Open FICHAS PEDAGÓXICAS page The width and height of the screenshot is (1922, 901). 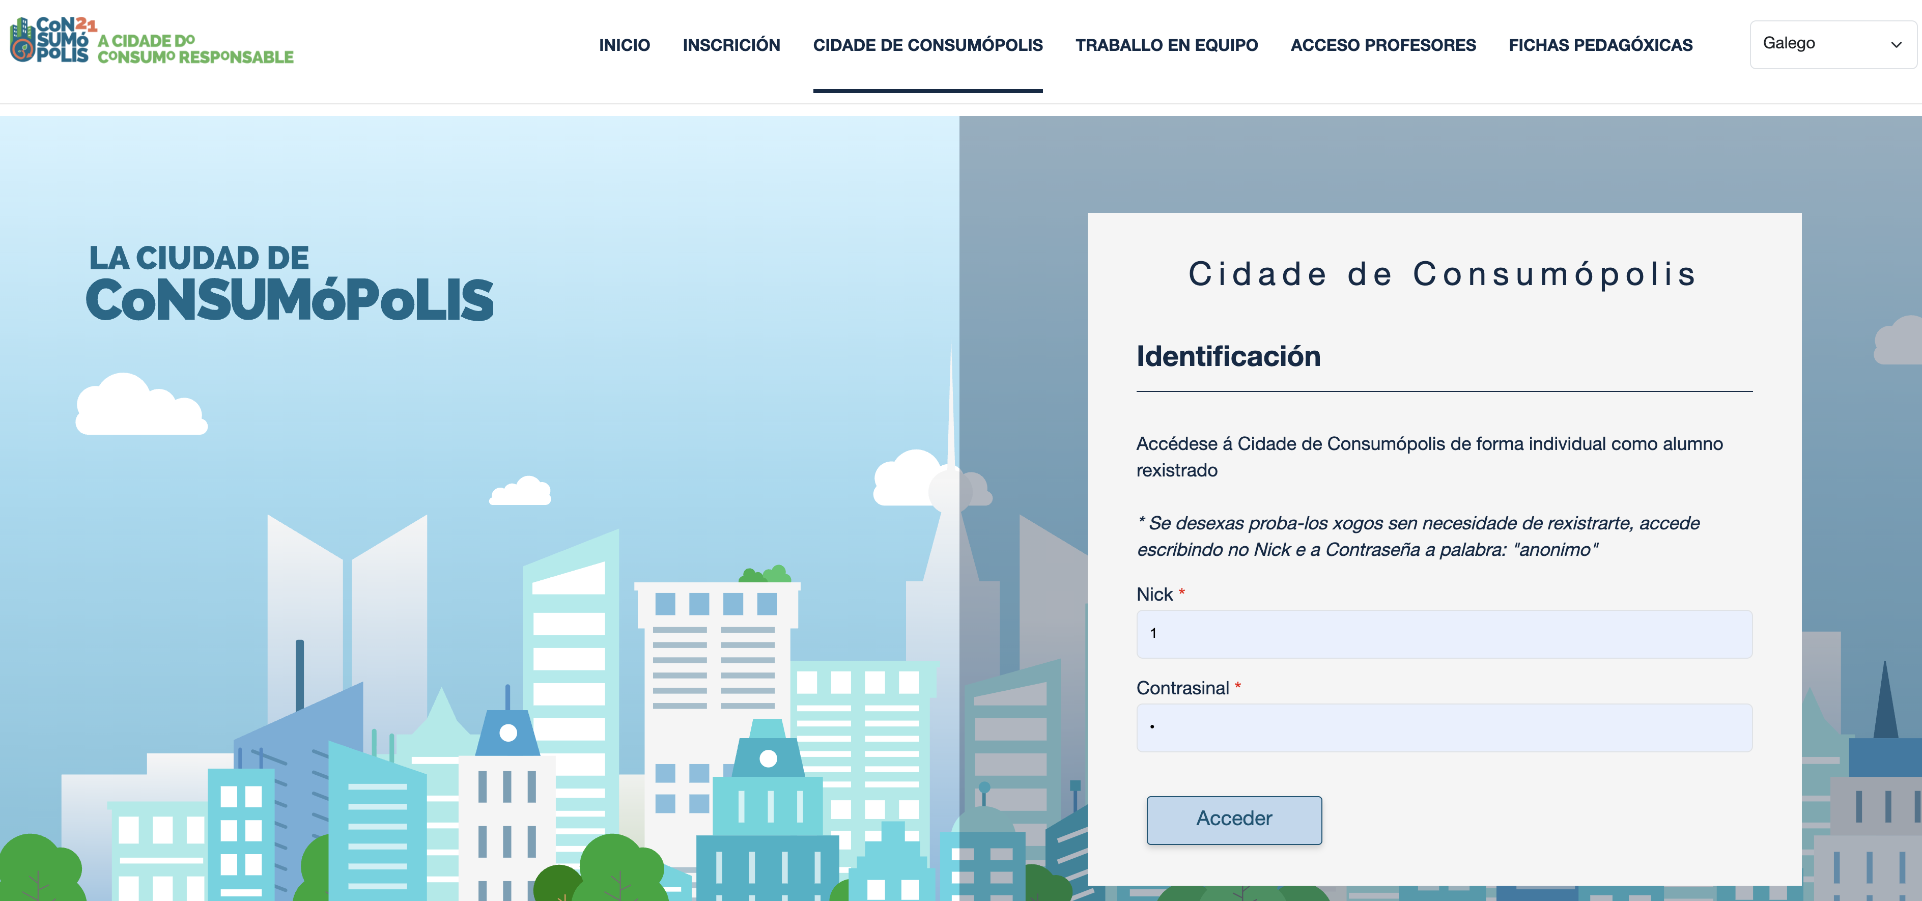pos(1600,45)
